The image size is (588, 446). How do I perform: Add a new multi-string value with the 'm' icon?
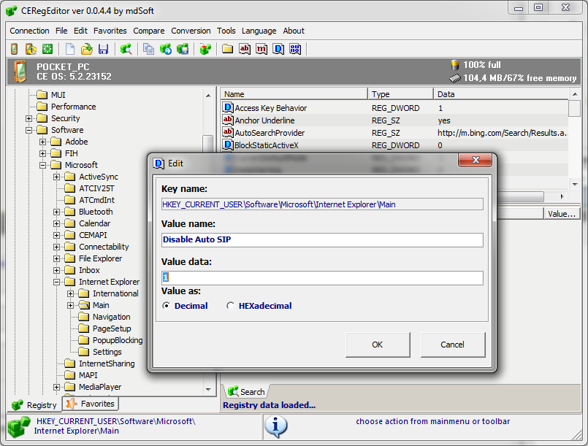pos(261,49)
